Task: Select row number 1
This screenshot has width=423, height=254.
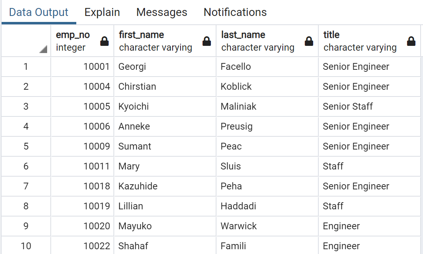Action: click(26, 67)
